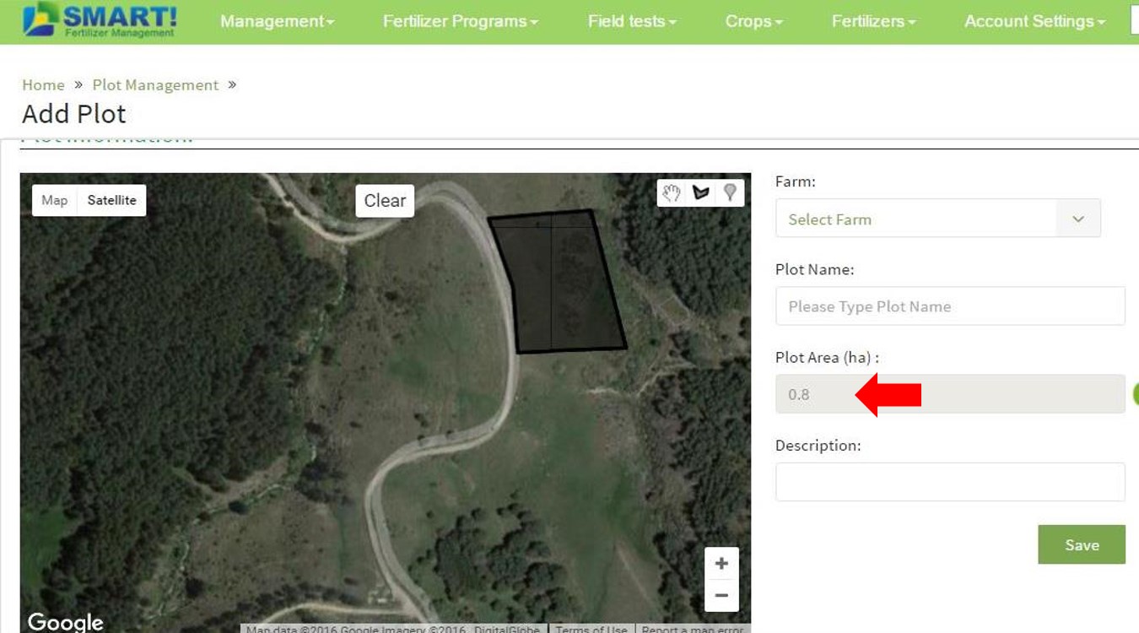1139x633 pixels.
Task: Focus the Plot Name input field
Action: (x=950, y=306)
